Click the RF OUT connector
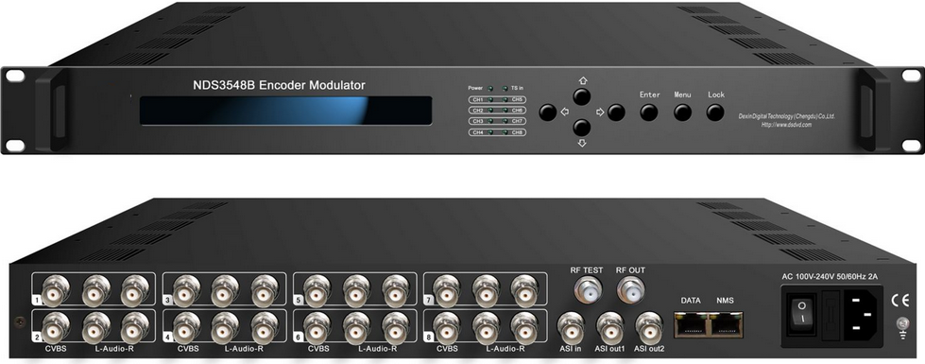Viewport: 925px width, 364px height. [x=629, y=289]
